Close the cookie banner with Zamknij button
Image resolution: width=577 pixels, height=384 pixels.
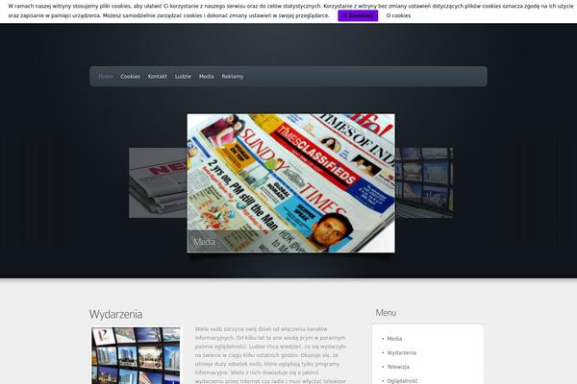(x=358, y=15)
